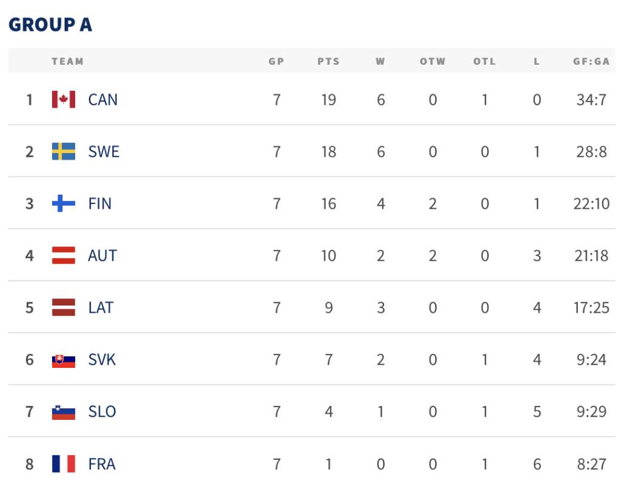Viewport: 627px width, 484px height.
Task: Click the Slovakia flag icon
Action: click(64, 360)
